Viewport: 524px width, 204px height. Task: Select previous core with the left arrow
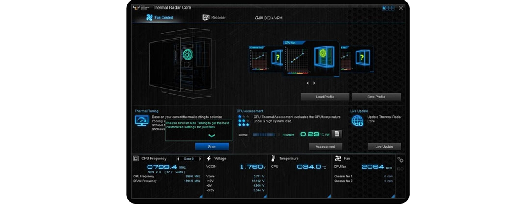coord(178,159)
